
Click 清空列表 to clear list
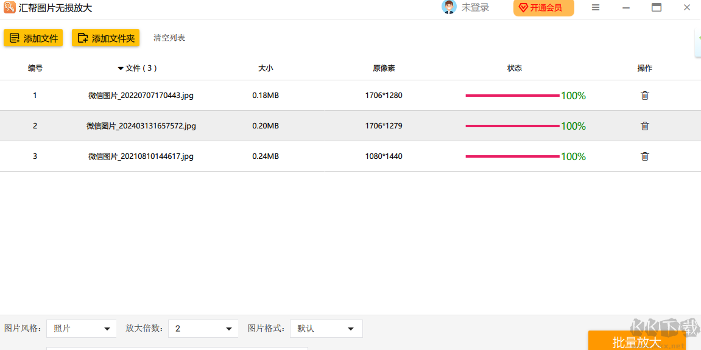point(169,38)
